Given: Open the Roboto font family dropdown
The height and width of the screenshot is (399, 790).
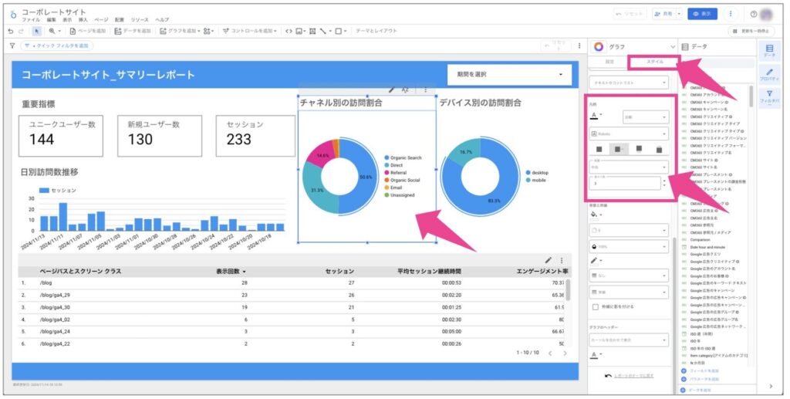Looking at the screenshot, I should coord(629,134).
